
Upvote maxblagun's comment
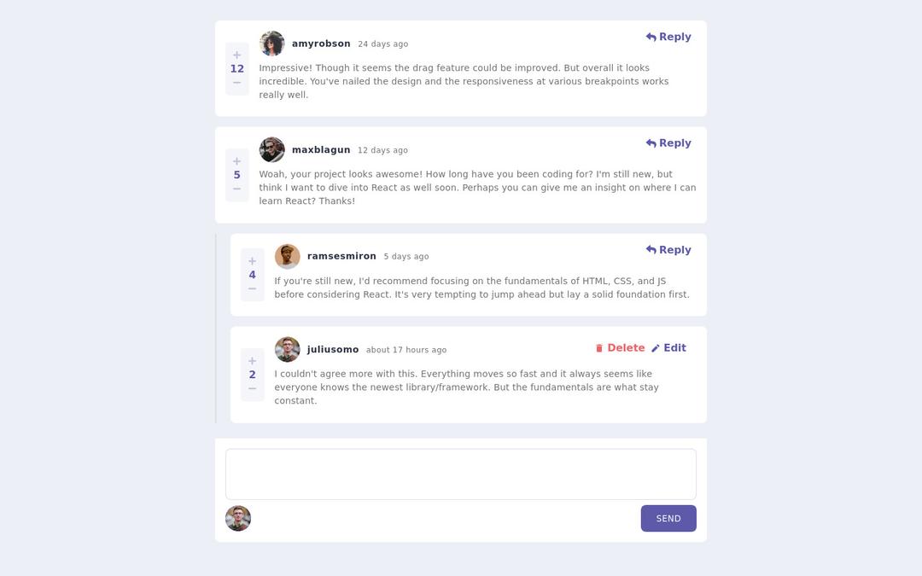coord(237,161)
